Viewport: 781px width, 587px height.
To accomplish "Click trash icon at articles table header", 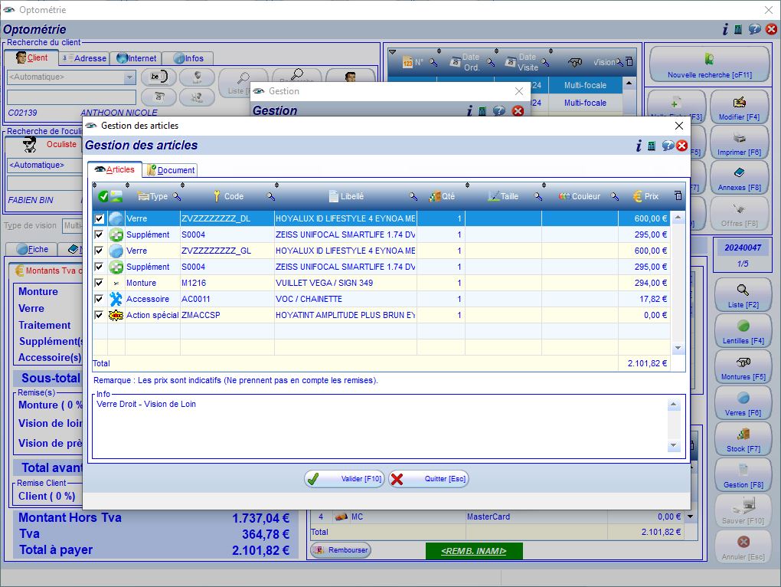I will tap(678, 196).
